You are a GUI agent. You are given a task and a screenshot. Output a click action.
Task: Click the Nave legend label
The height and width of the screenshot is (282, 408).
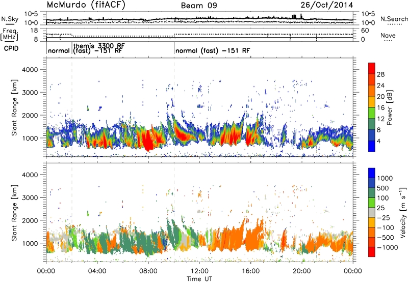pyautogui.click(x=388, y=35)
